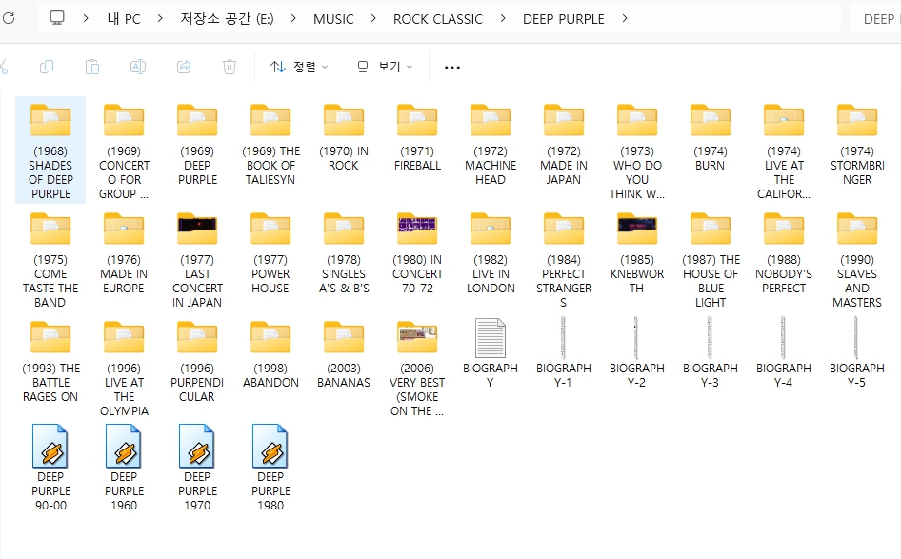Open the 정렬 sort dropdown
901x559 pixels.
(298, 67)
